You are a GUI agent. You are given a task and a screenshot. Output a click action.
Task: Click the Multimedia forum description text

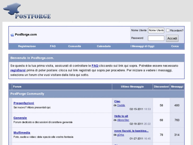click(43, 137)
